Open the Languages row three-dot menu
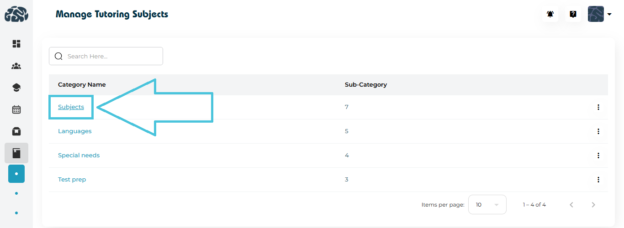 tap(598, 131)
